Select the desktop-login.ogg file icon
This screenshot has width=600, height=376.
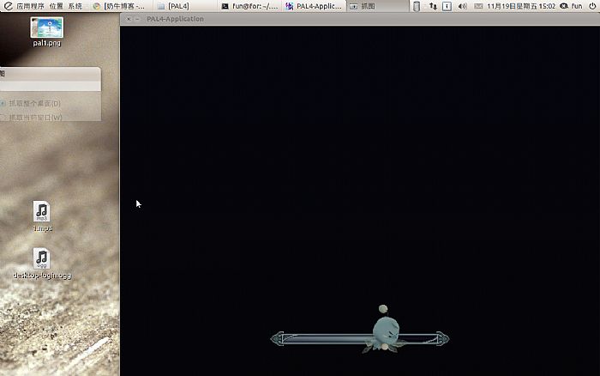click(x=42, y=258)
